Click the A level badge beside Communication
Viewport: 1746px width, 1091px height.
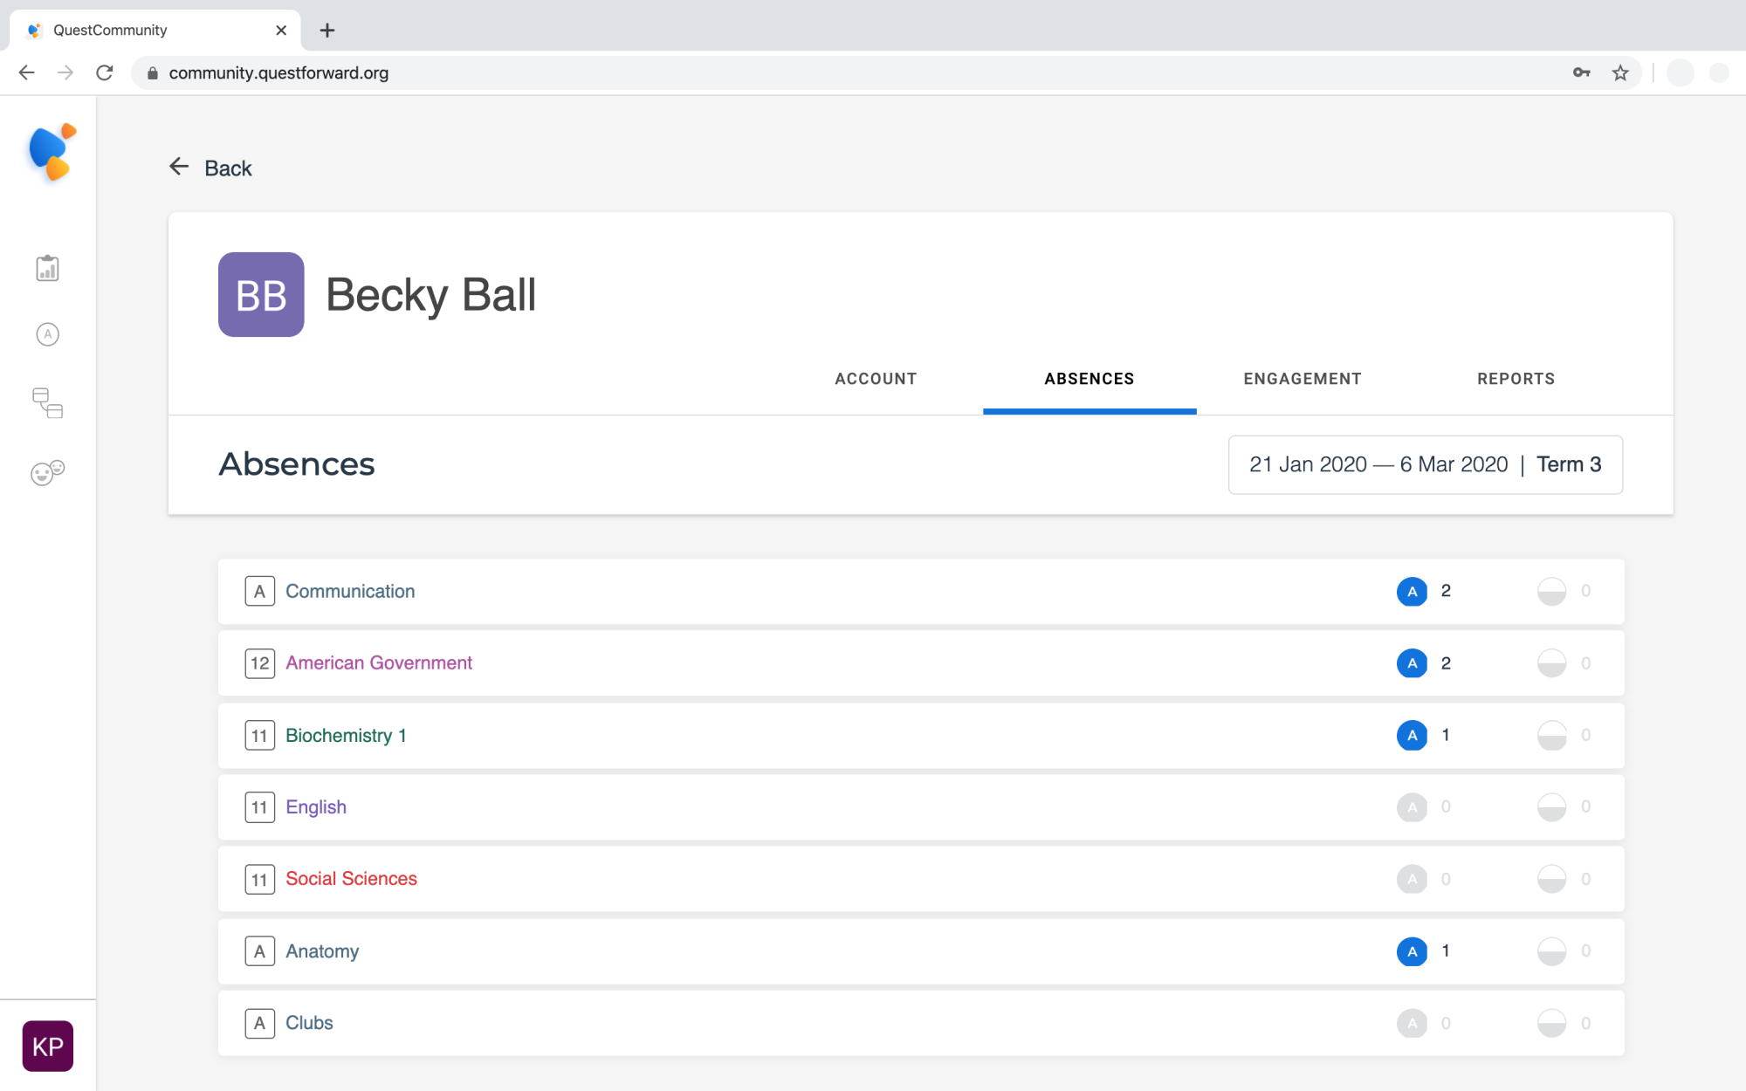(x=260, y=591)
